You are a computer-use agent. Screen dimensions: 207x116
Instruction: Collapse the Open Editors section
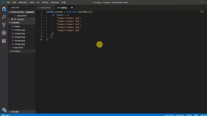(x=9, y=12)
